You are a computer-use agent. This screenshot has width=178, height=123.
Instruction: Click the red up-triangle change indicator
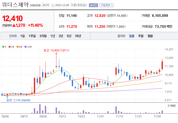(14, 25)
